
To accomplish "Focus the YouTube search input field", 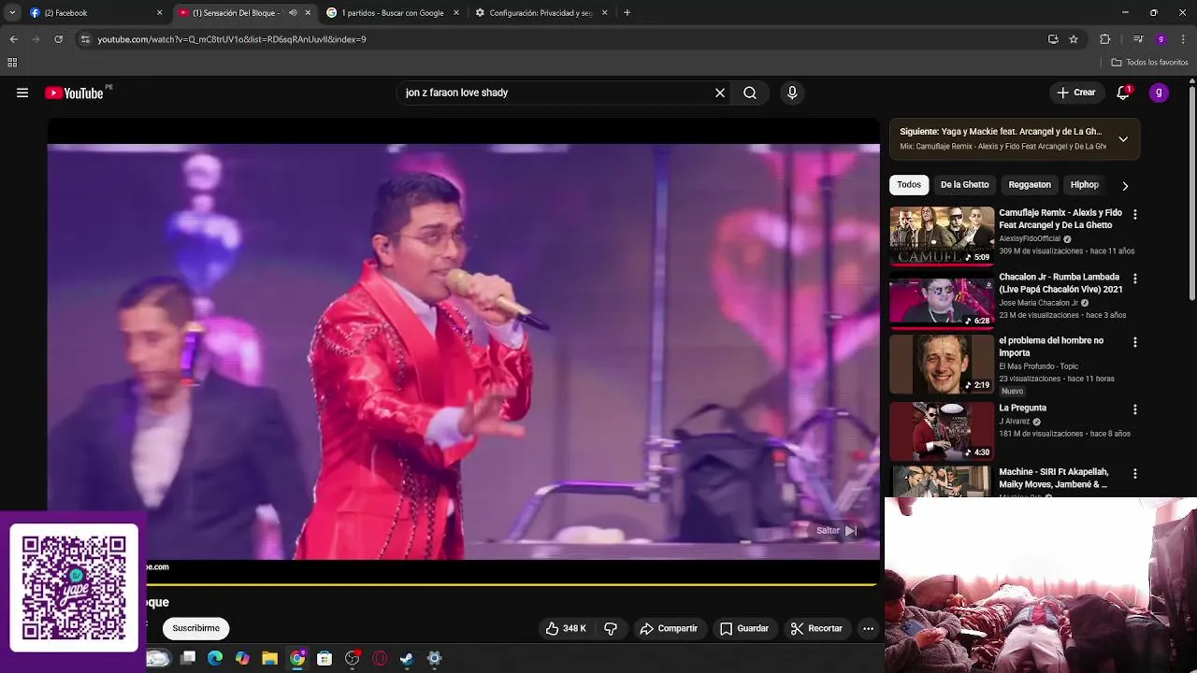I will click(x=556, y=93).
